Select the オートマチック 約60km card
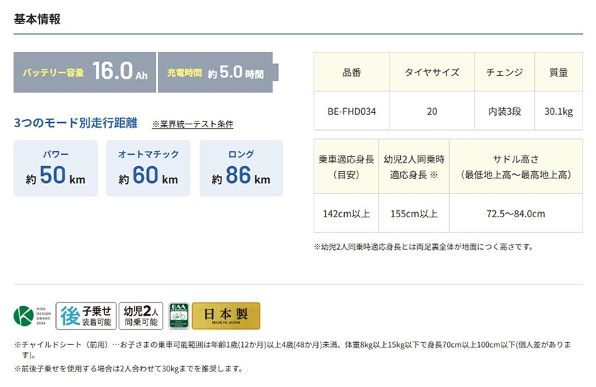 (x=148, y=168)
